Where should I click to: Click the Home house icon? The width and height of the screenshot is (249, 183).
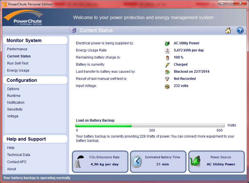[x=228, y=31]
